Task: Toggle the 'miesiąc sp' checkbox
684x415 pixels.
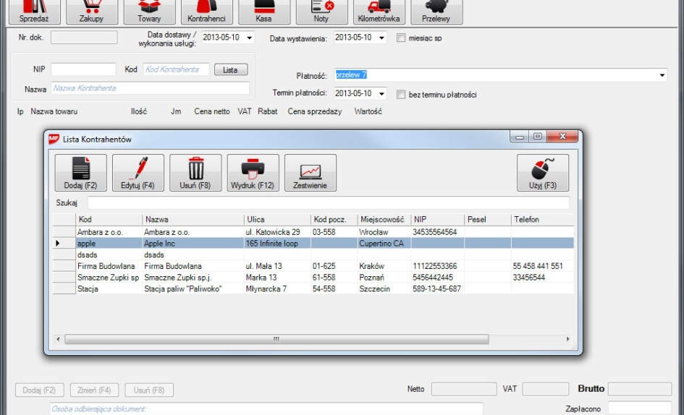Action: coord(401,38)
